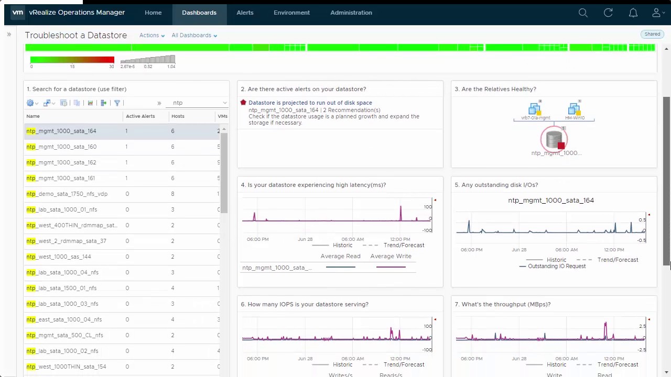
Task: Open the All Dashboards dropdown
Action: [194, 35]
